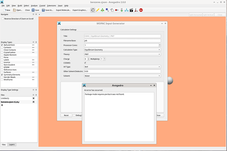The width and height of the screenshot is (227, 151).
Task: Open the HF Type dropdown
Action: coord(122,67)
